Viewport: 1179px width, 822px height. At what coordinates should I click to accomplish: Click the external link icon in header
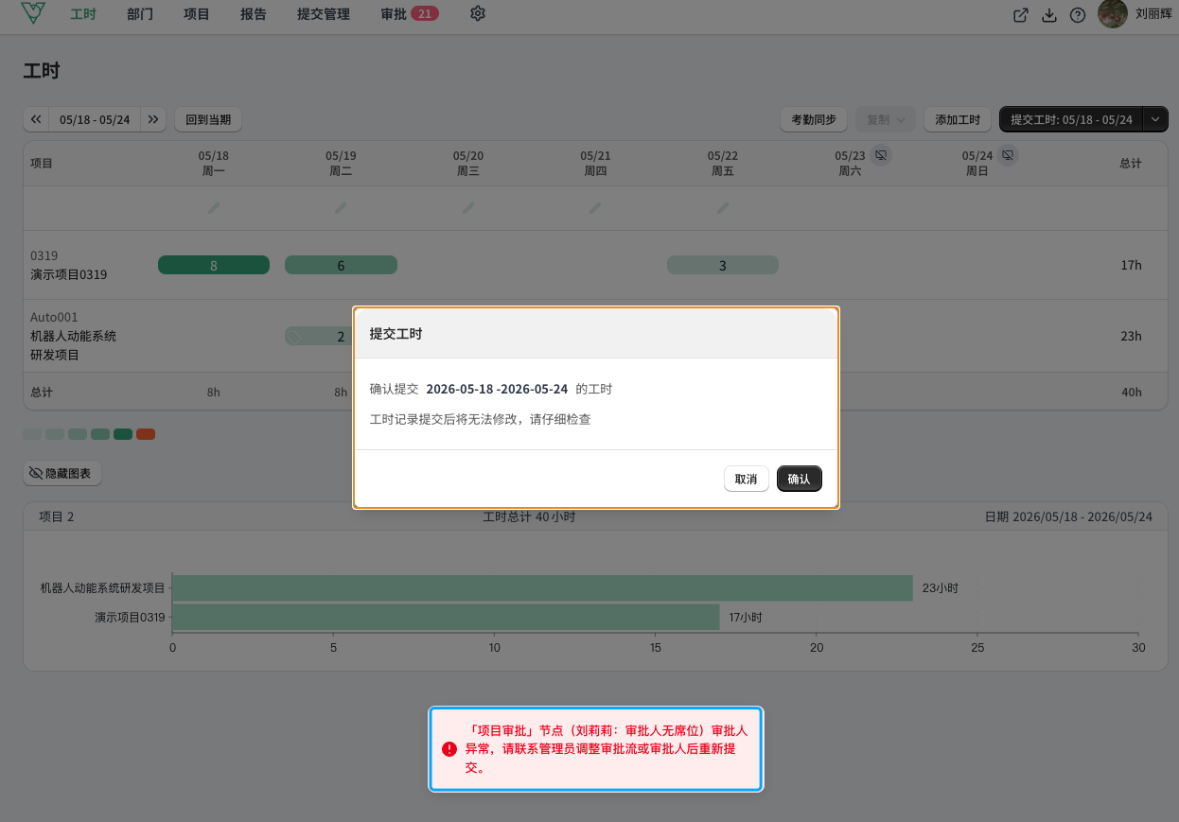(1021, 15)
